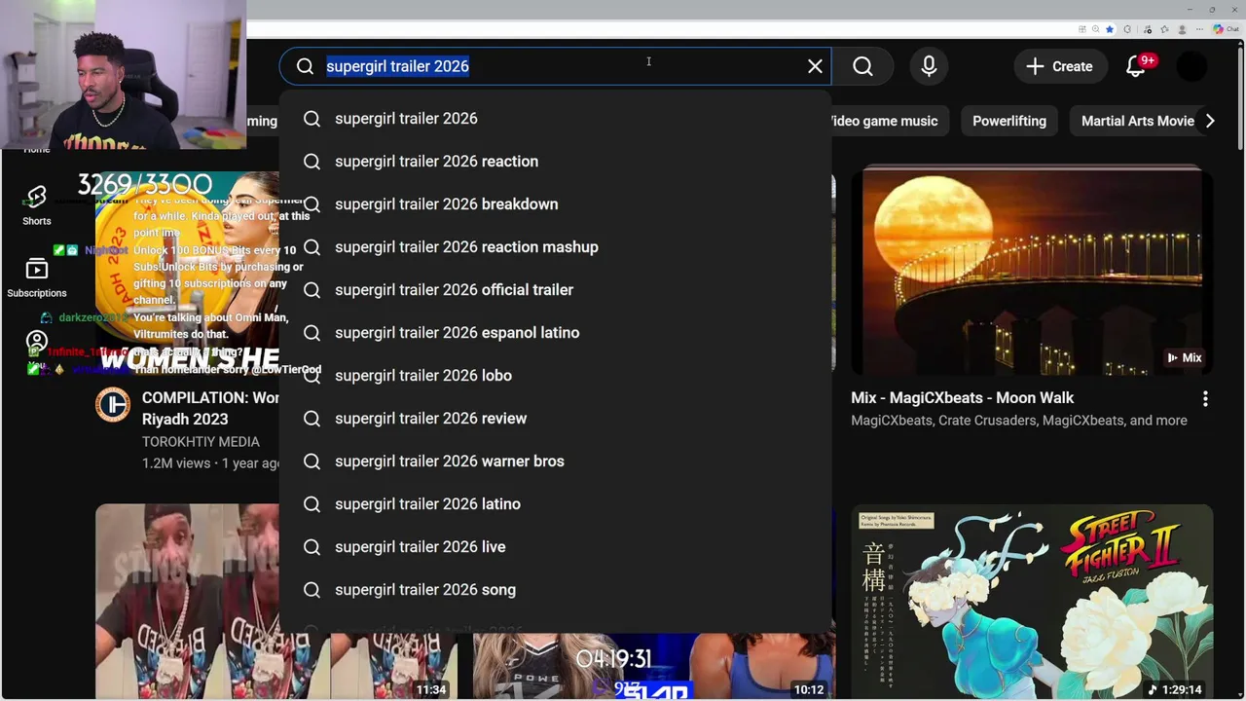The image size is (1246, 701).
Task: Click the page vertical scrollbar
Action: [1240, 97]
